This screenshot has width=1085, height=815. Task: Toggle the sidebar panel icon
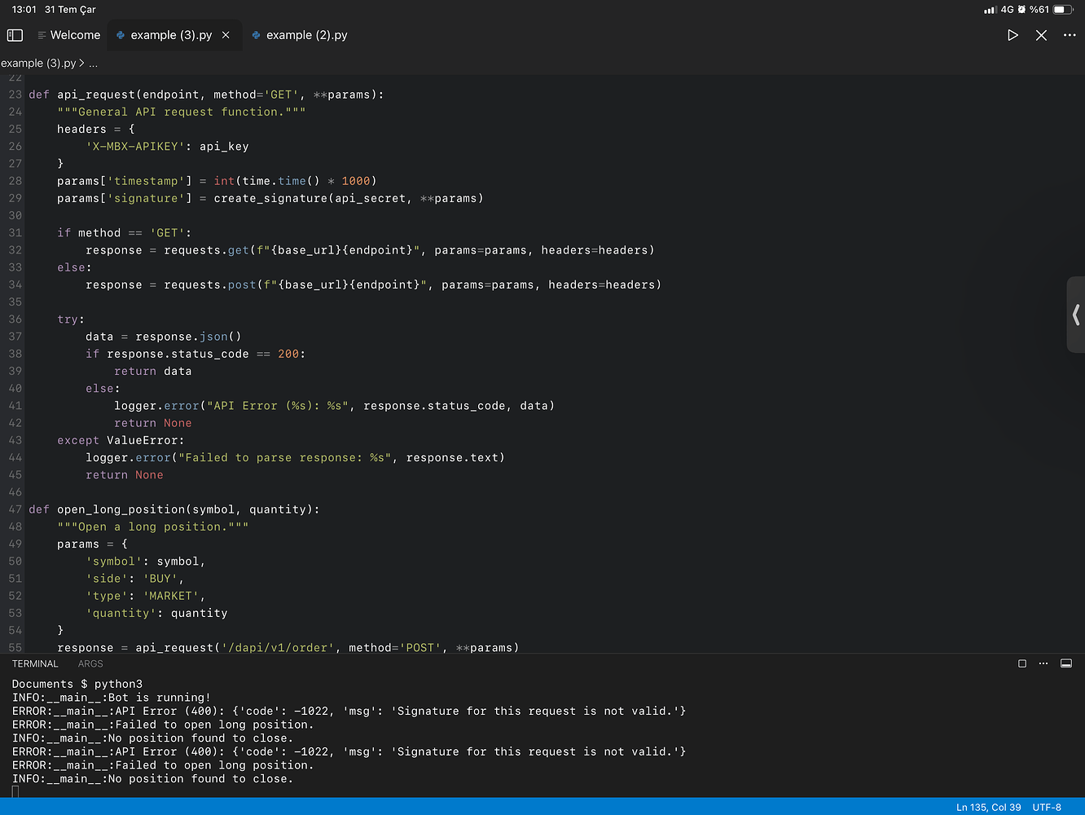coord(15,35)
